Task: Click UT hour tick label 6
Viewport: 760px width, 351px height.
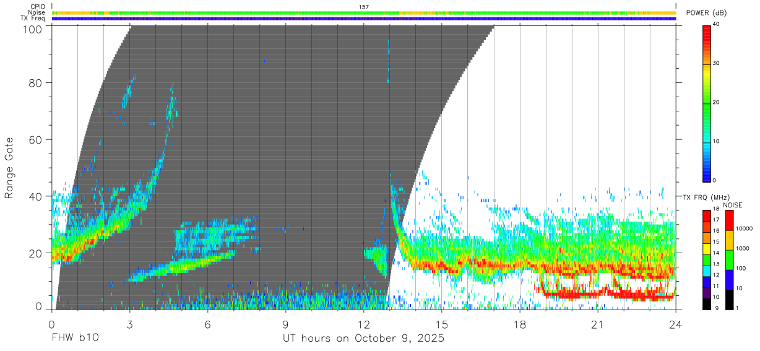Action: pyautogui.click(x=207, y=324)
